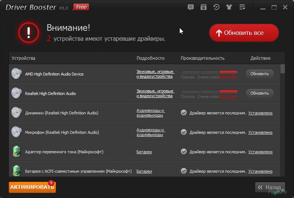
Task: Open Аудиовходы и аудиовыходы link for Динамики
Action: click(x=151, y=113)
